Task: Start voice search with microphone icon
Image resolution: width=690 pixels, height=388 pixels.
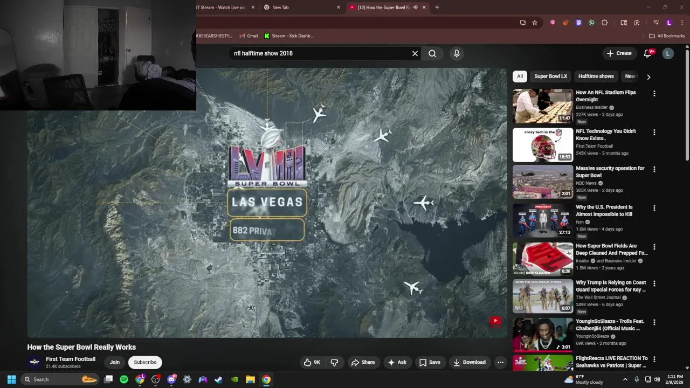Action: 457,53
